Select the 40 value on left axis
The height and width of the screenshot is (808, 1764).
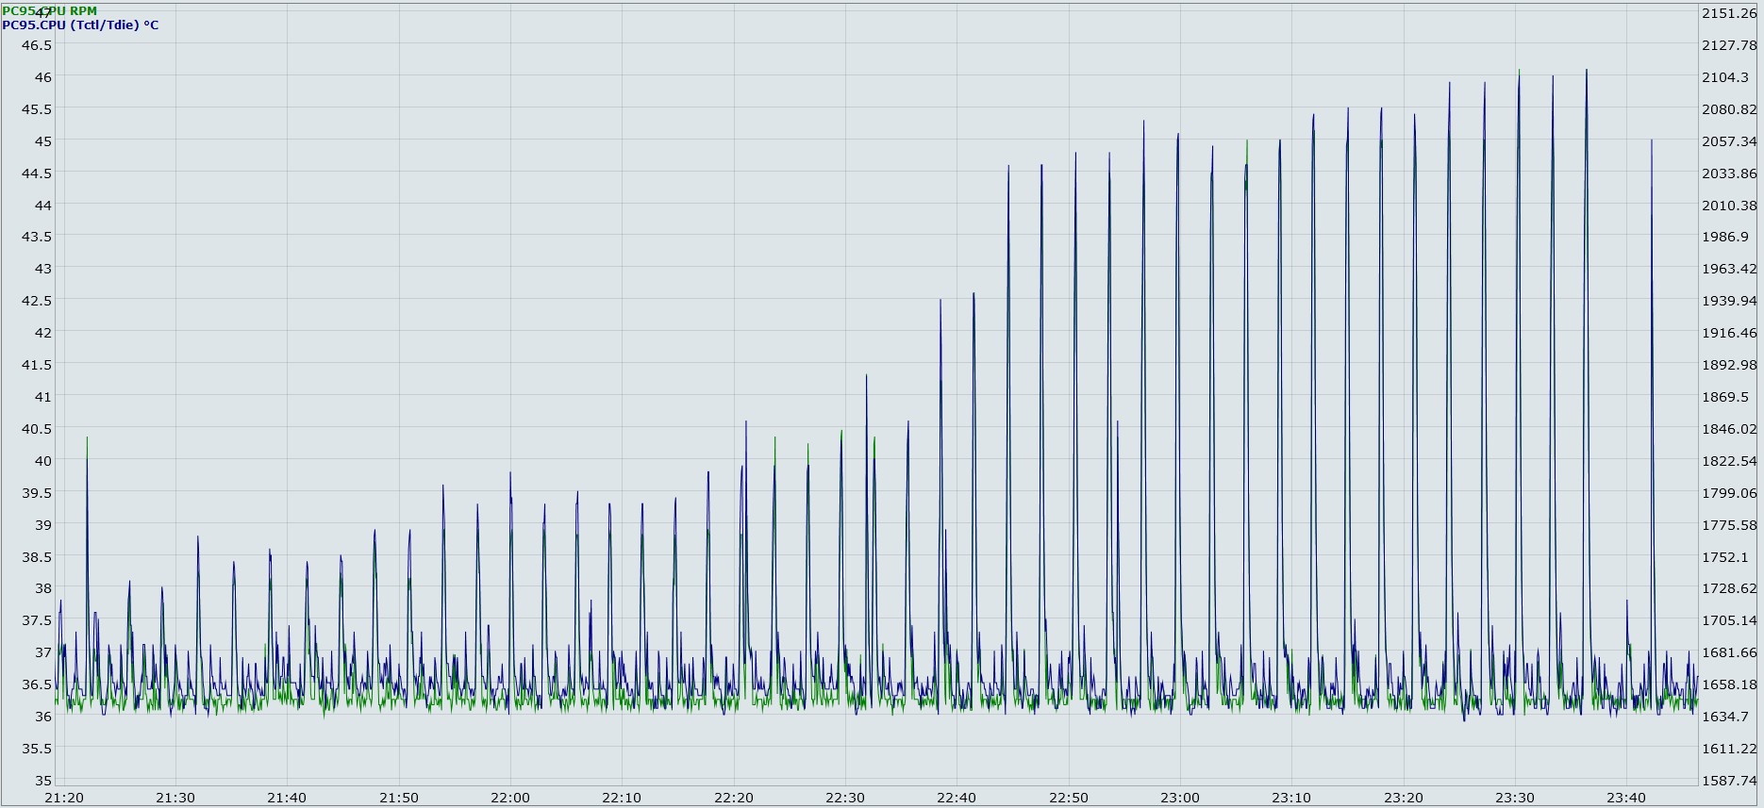tap(43, 461)
